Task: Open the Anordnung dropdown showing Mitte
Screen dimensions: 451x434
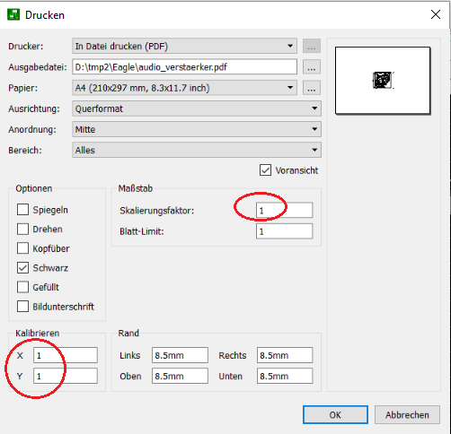Action: (197, 129)
